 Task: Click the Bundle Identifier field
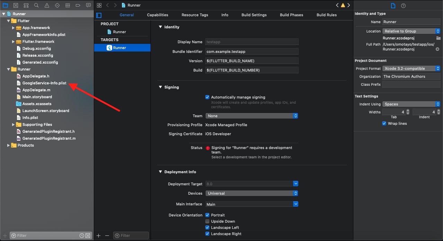(x=252, y=52)
